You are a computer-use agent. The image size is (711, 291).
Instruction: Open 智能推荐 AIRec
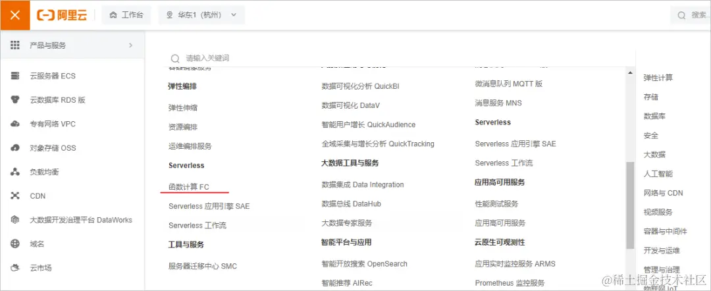[347, 283]
